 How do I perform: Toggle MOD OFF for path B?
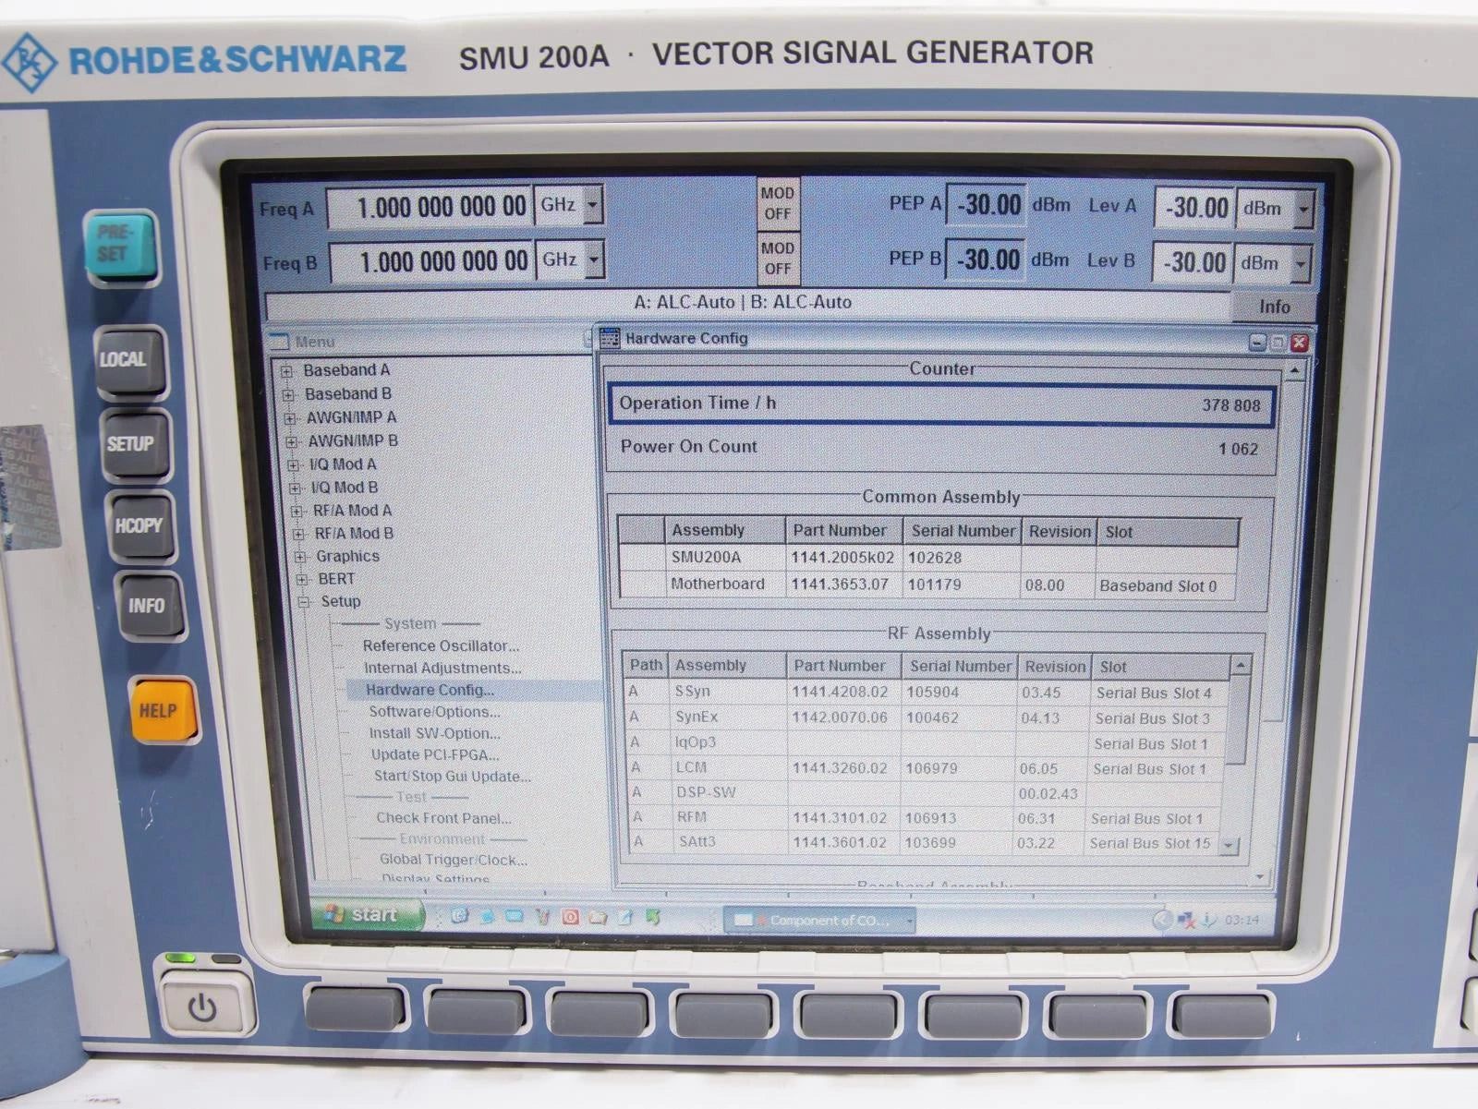(777, 258)
